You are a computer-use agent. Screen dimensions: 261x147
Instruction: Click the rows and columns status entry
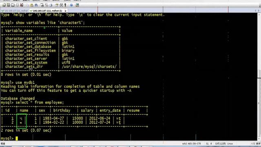tap(220, 144)
